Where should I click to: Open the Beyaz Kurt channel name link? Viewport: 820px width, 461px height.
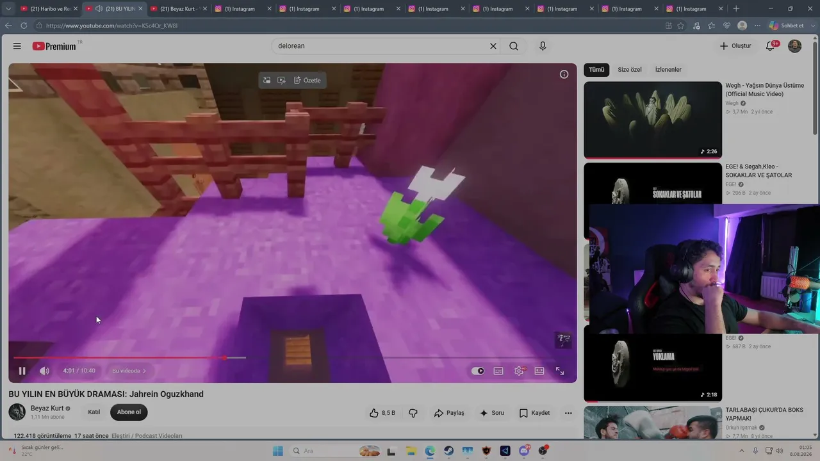point(47,408)
